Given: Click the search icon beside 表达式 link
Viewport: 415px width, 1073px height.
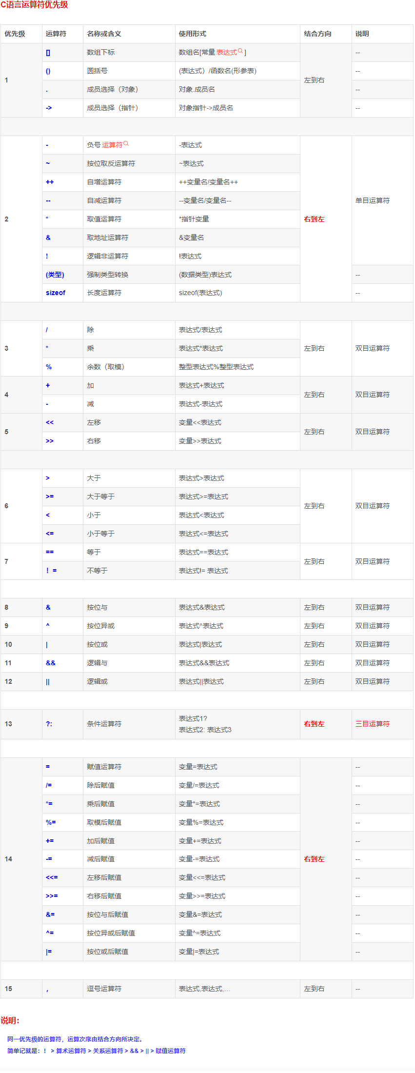Looking at the screenshot, I should [x=240, y=51].
